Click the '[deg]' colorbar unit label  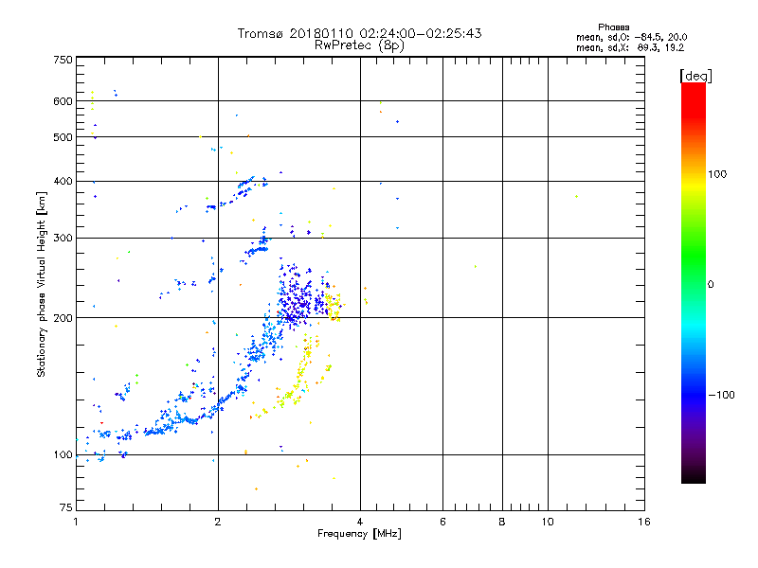(695, 76)
